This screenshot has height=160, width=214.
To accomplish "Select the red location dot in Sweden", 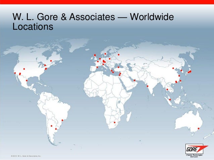I will click(x=105, y=54).
